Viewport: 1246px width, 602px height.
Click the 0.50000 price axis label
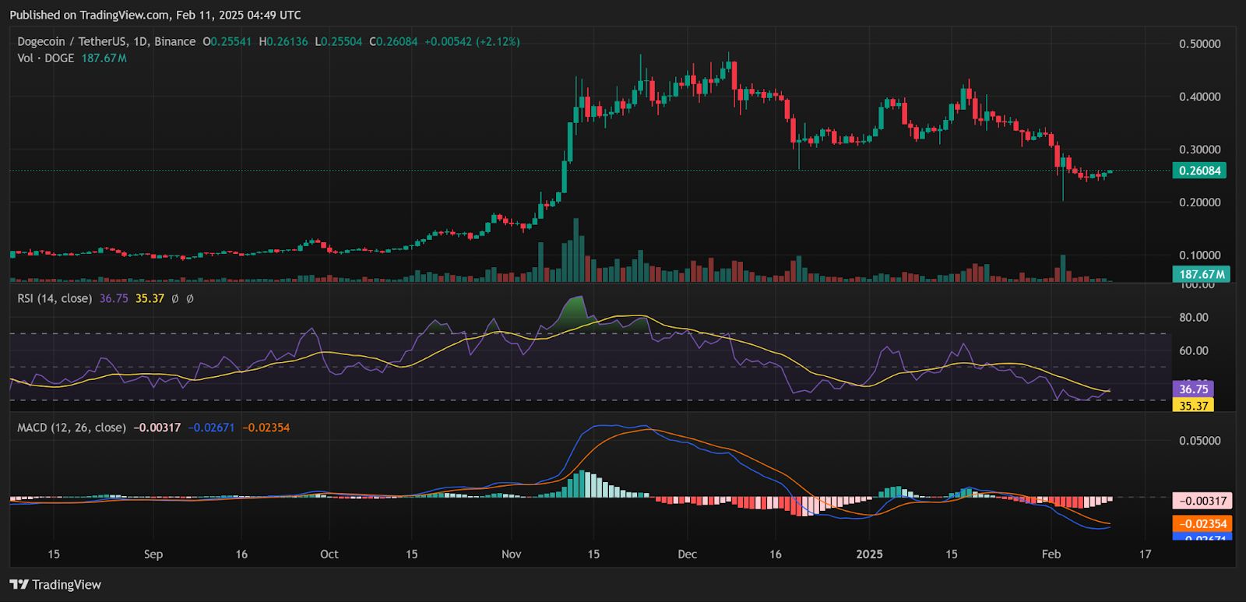[x=1200, y=44]
